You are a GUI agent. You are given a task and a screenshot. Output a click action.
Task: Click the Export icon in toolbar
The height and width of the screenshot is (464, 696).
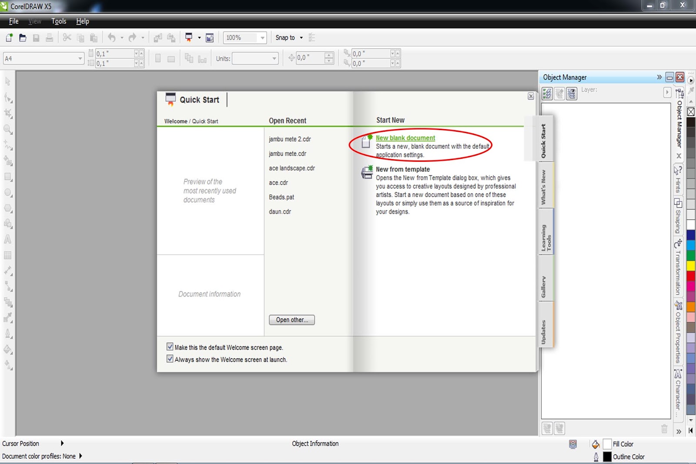pos(171,38)
